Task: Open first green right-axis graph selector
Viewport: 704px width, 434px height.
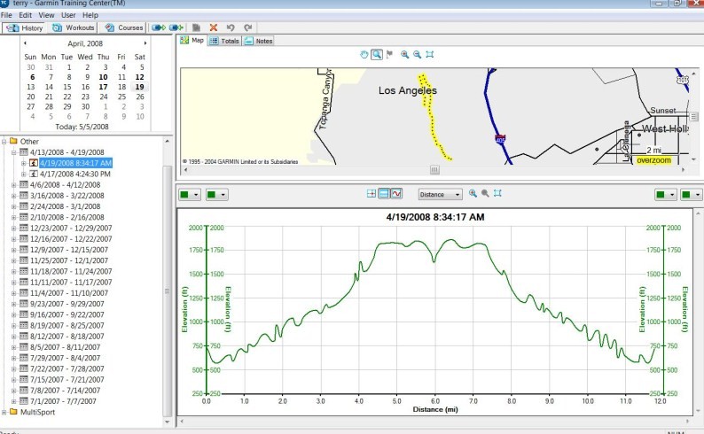Action: point(665,195)
